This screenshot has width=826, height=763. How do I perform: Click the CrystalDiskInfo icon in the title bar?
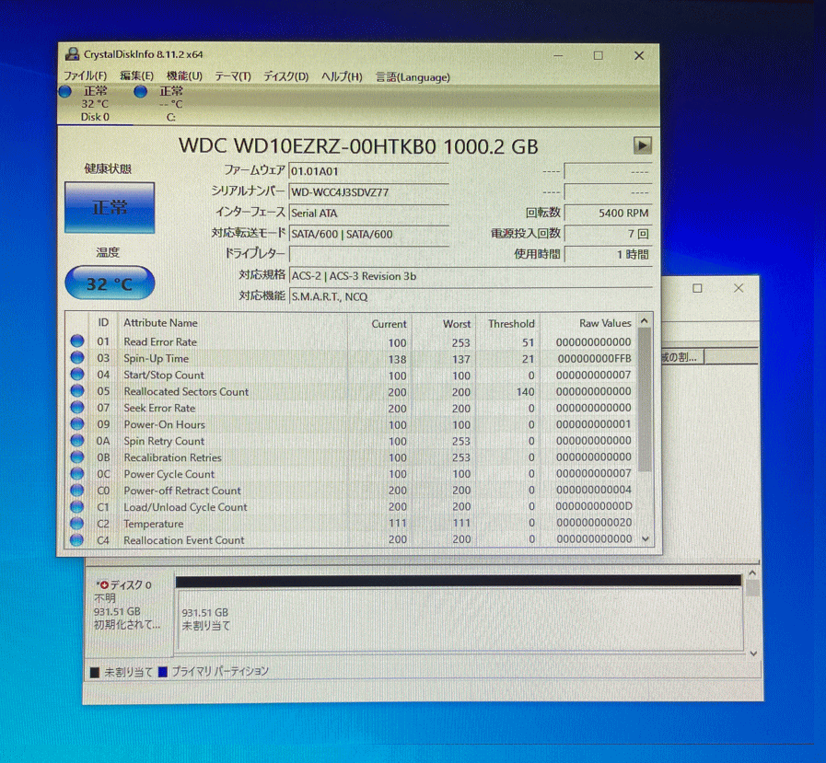pos(72,53)
